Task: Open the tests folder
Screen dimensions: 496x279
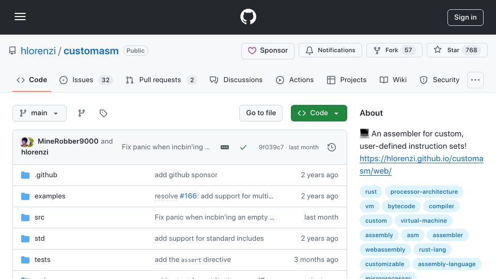Action: [x=42, y=260]
